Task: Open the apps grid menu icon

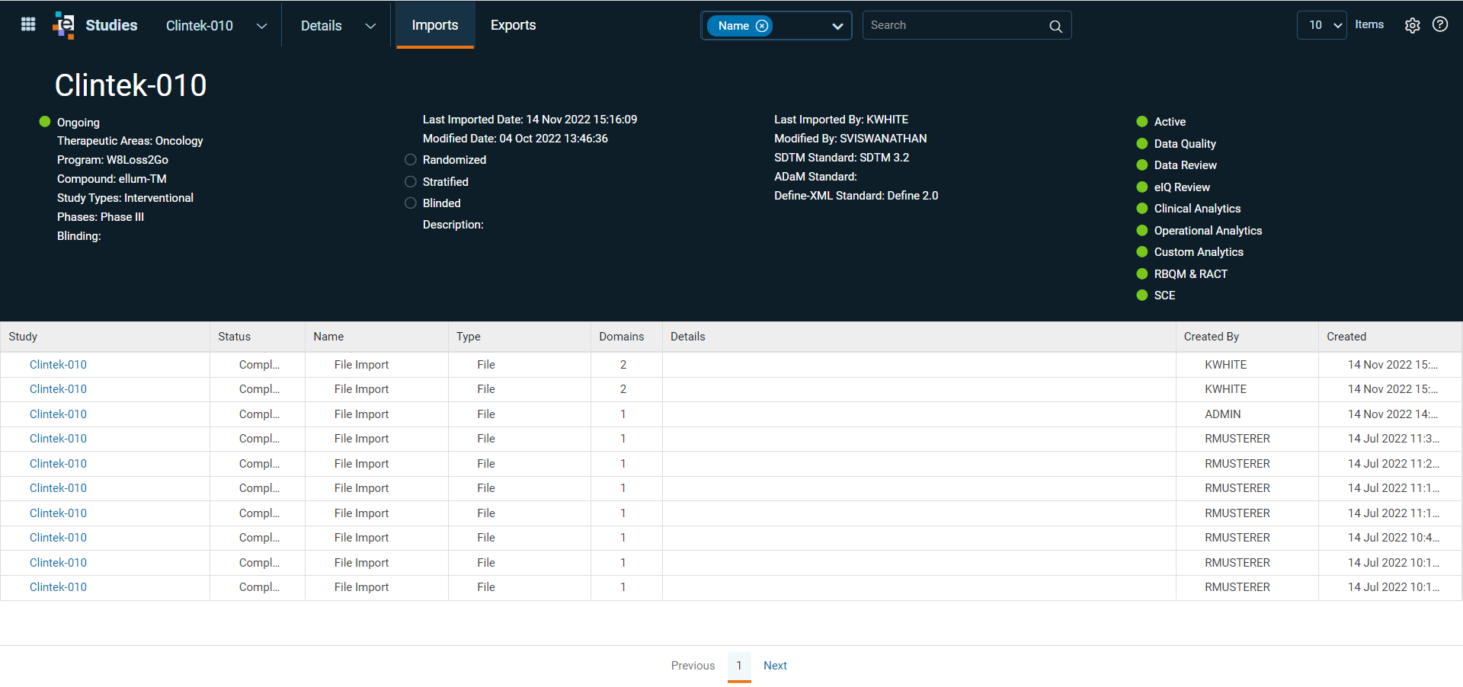Action: tap(28, 24)
